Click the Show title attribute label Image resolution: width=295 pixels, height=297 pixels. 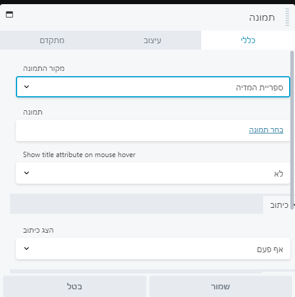79,155
